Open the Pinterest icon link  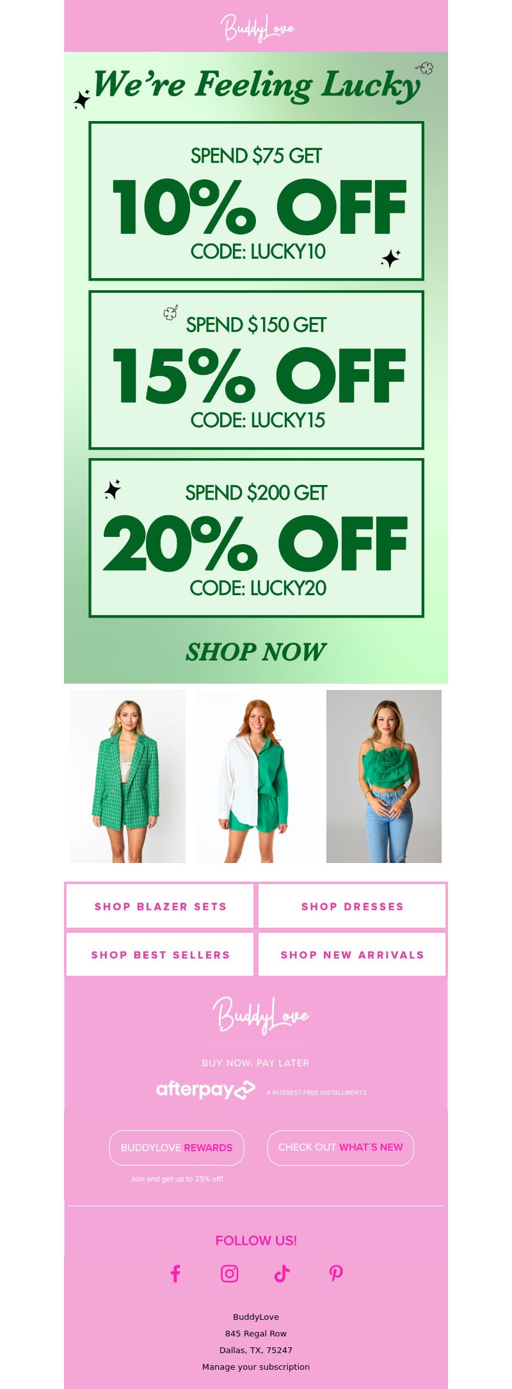pyautogui.click(x=336, y=1274)
